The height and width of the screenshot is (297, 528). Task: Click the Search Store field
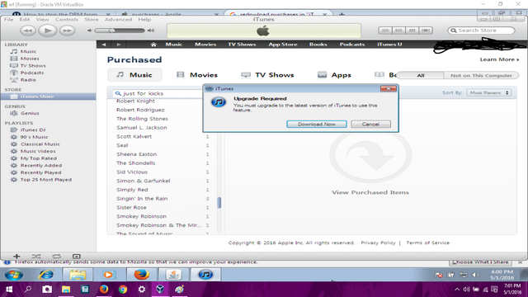(481, 31)
